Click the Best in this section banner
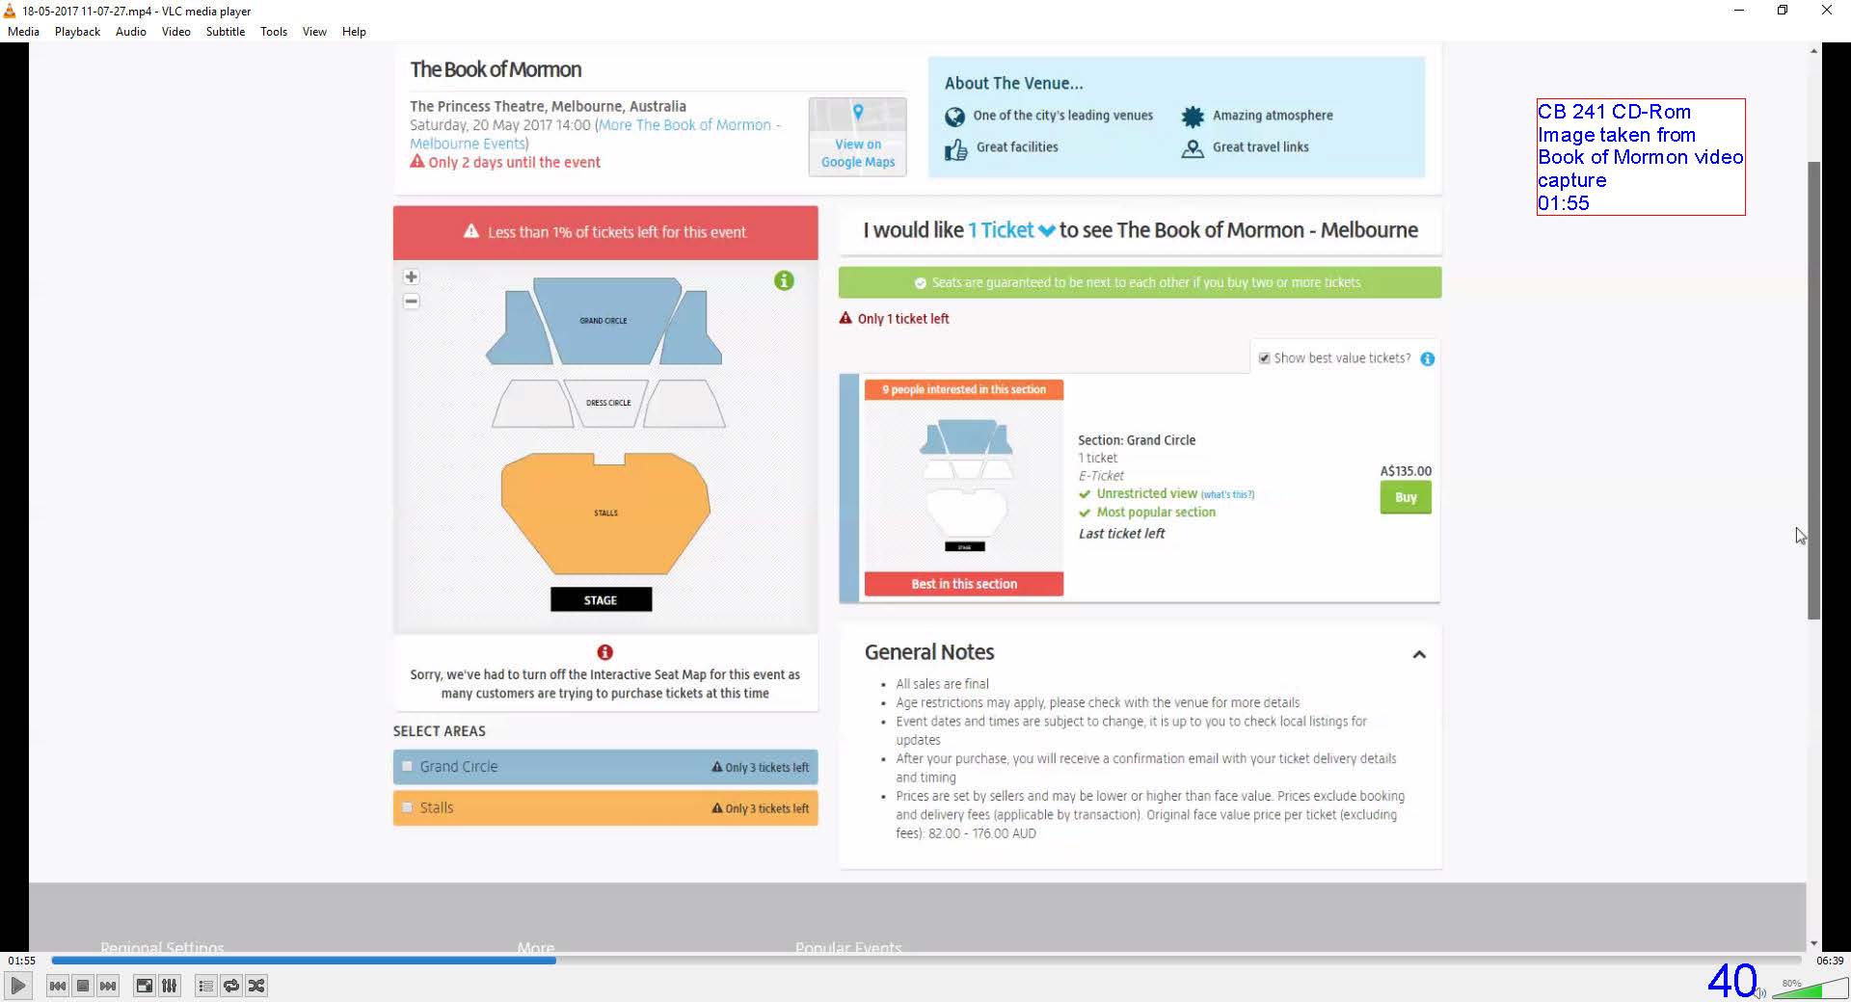Viewport: 1851px width, 1002px height. click(964, 584)
